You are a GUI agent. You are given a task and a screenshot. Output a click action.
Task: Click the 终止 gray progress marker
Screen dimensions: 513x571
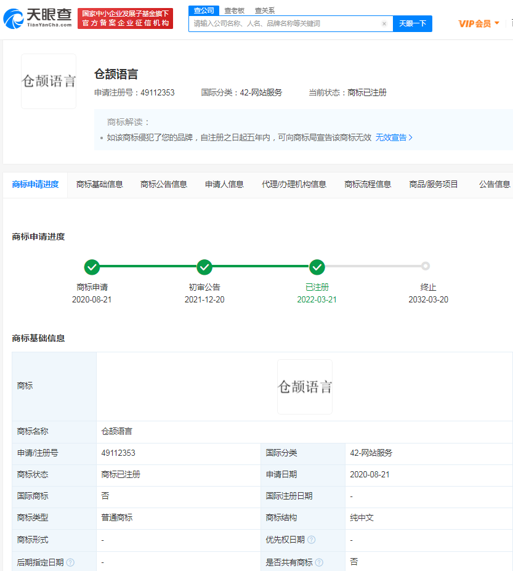point(426,266)
